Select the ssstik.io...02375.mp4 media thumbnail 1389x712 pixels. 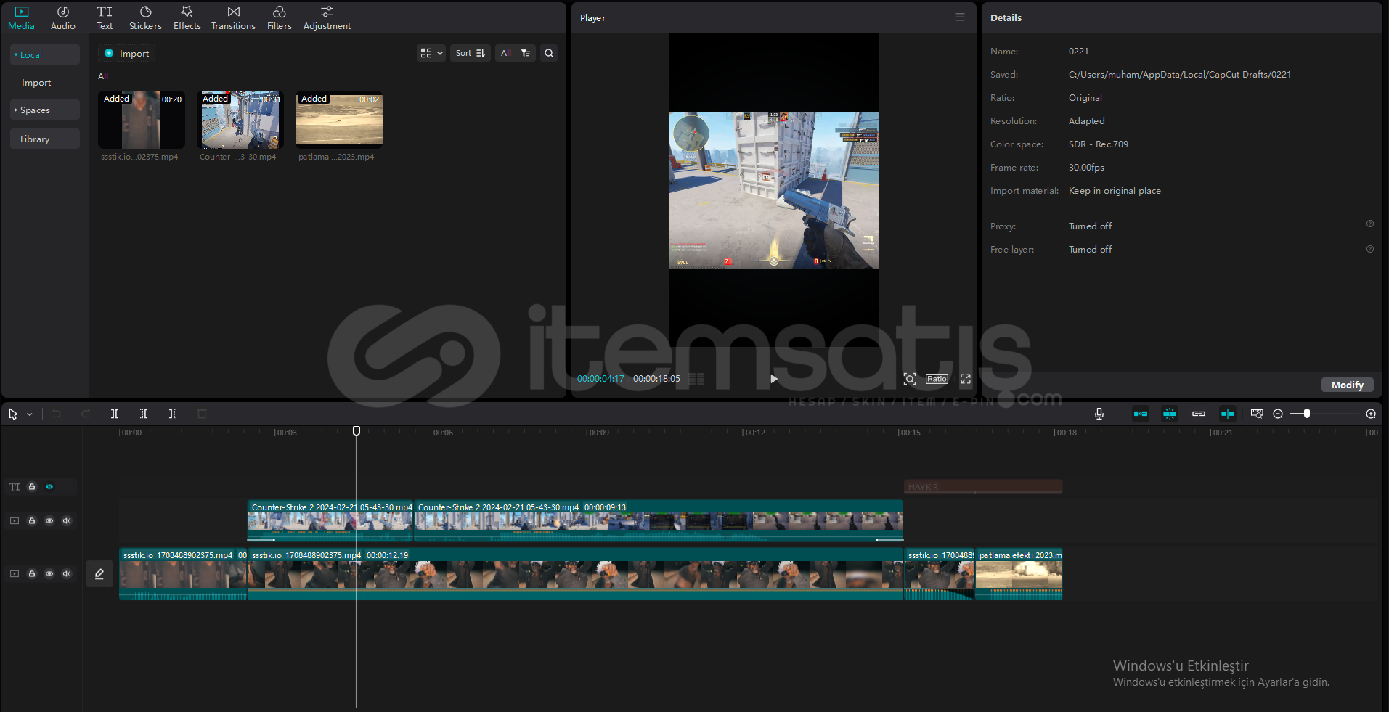point(141,120)
